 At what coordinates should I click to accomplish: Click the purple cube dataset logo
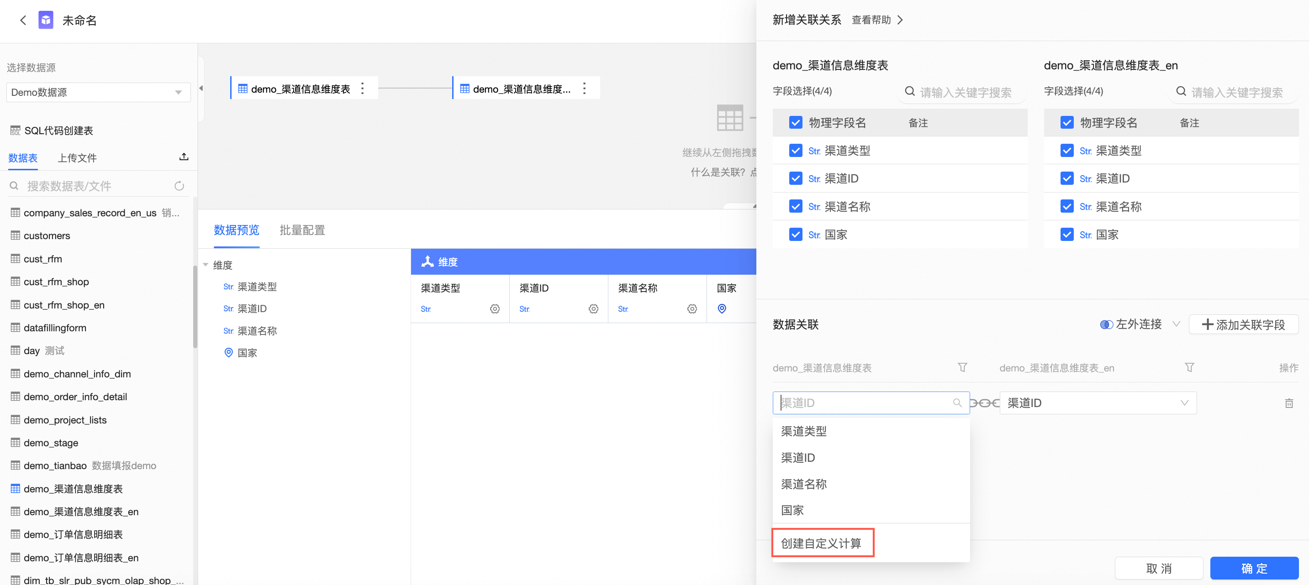pos(46,21)
